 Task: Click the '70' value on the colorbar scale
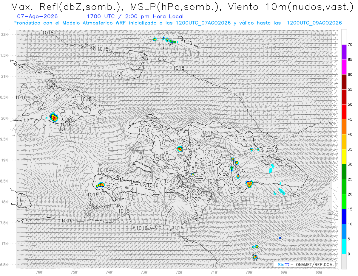pyautogui.click(x=350, y=45)
